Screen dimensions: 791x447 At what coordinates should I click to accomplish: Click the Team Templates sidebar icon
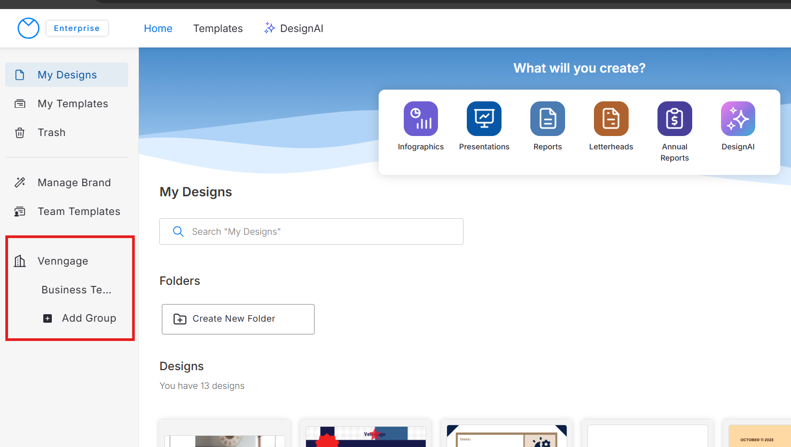coord(20,211)
